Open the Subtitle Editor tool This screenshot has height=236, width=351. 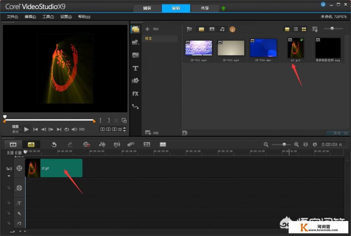tap(147, 144)
